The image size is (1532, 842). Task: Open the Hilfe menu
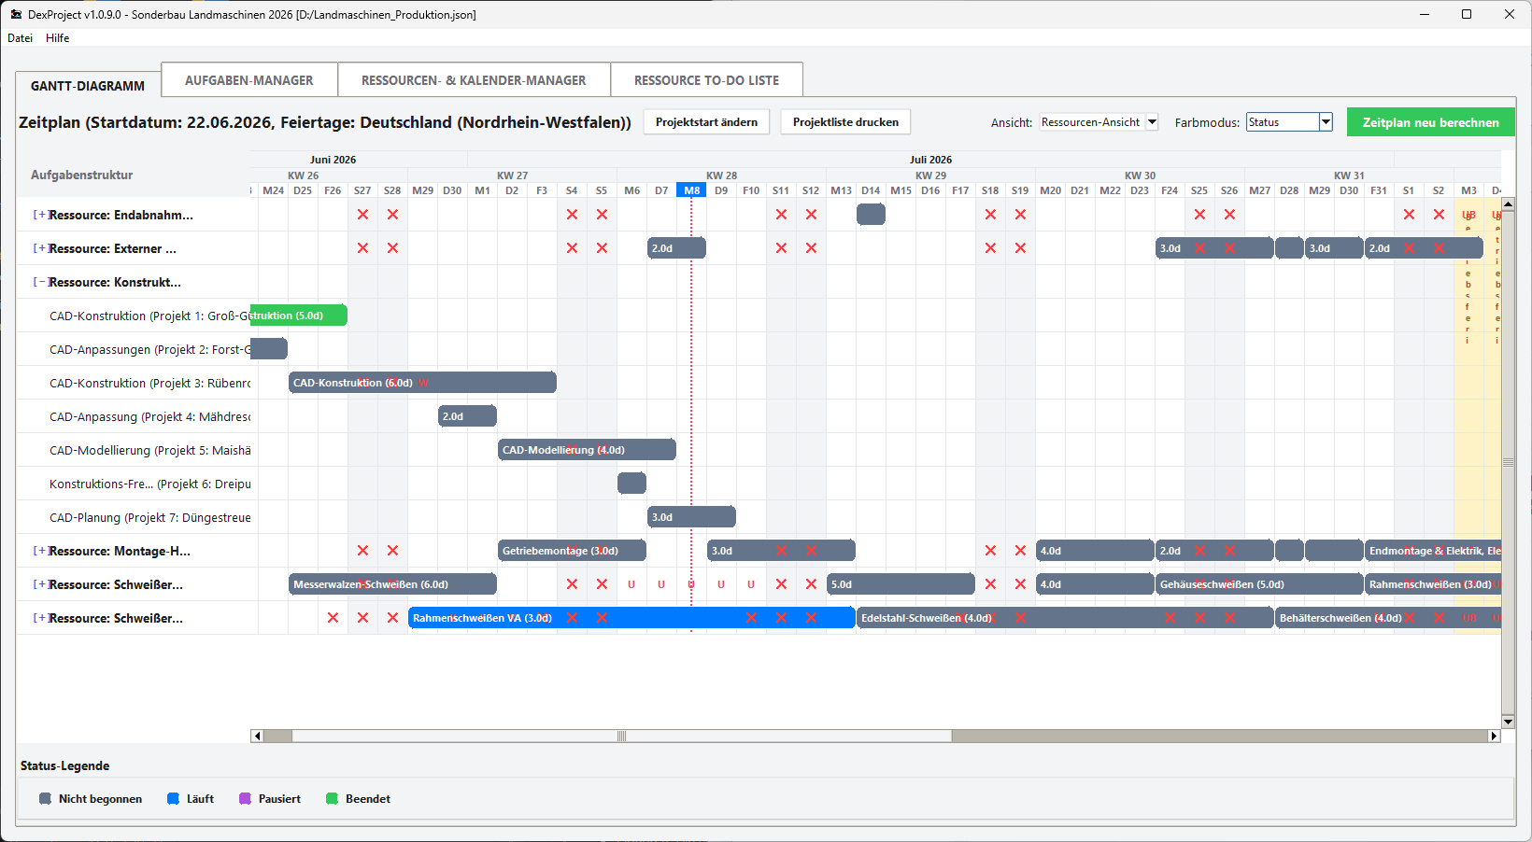click(x=58, y=38)
